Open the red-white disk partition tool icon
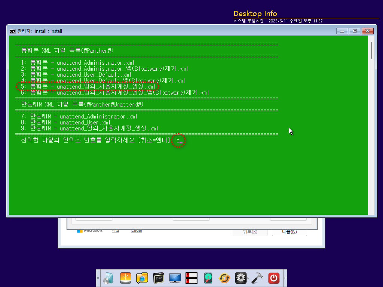383x287 pixels. coord(191,278)
